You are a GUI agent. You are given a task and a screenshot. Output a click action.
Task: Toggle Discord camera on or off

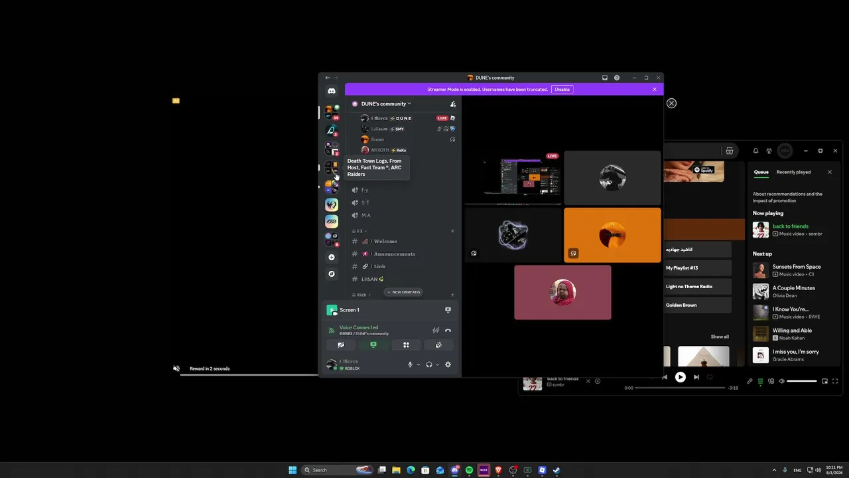[340, 345]
